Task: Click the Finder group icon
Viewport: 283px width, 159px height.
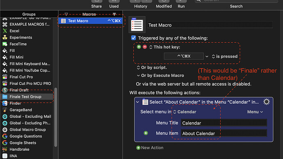Action: (5, 103)
